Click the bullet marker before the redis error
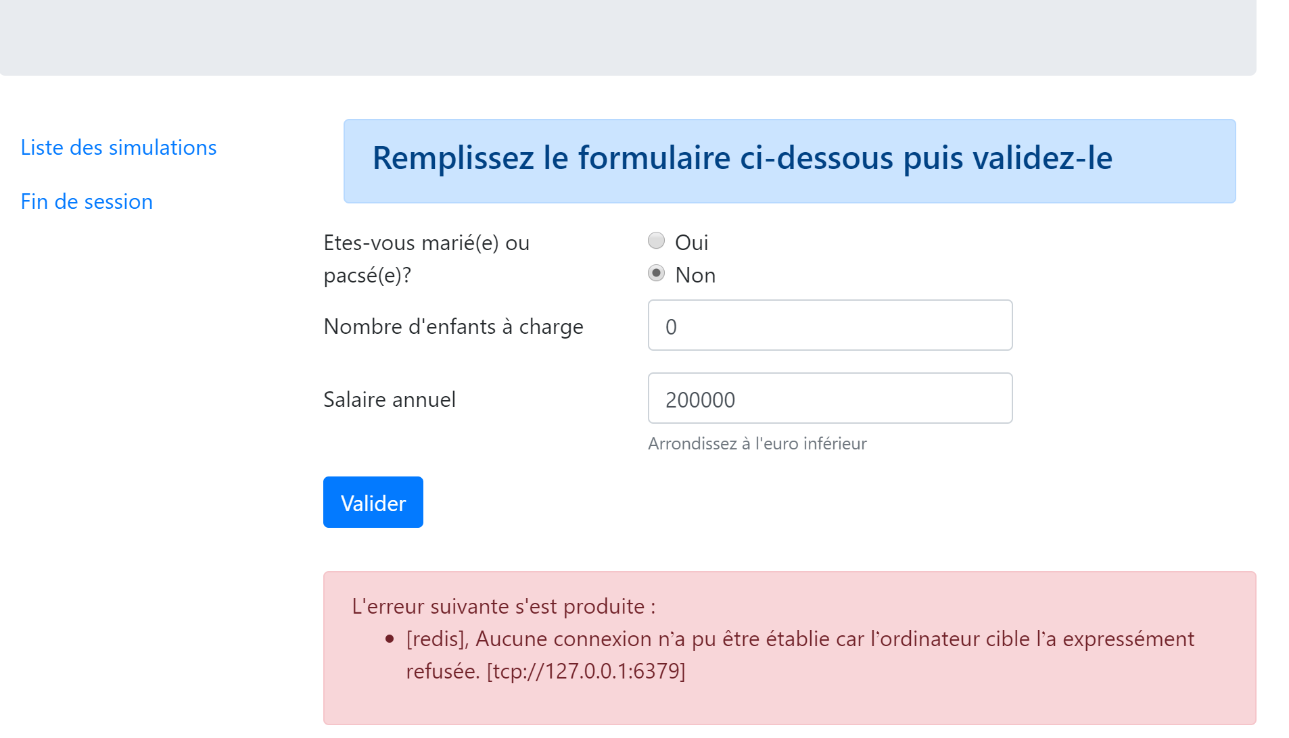The width and height of the screenshot is (1289, 738). coord(390,639)
